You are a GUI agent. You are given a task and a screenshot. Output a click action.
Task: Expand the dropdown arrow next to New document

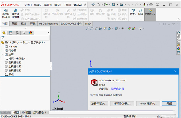102,5
